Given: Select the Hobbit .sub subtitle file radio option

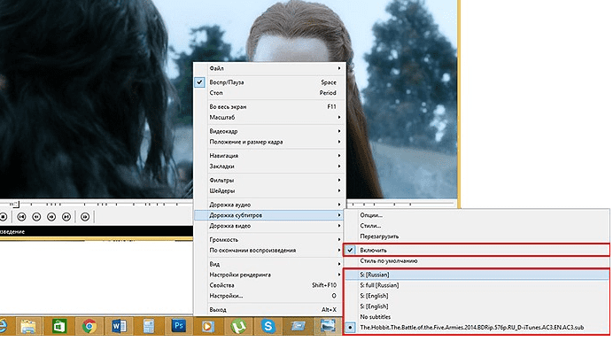Looking at the screenshot, I should (x=477, y=328).
